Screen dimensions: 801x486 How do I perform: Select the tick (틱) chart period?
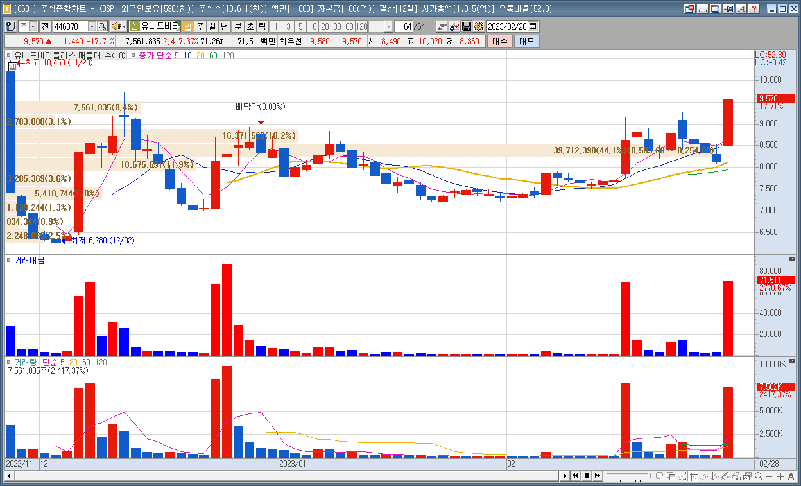pos(262,26)
